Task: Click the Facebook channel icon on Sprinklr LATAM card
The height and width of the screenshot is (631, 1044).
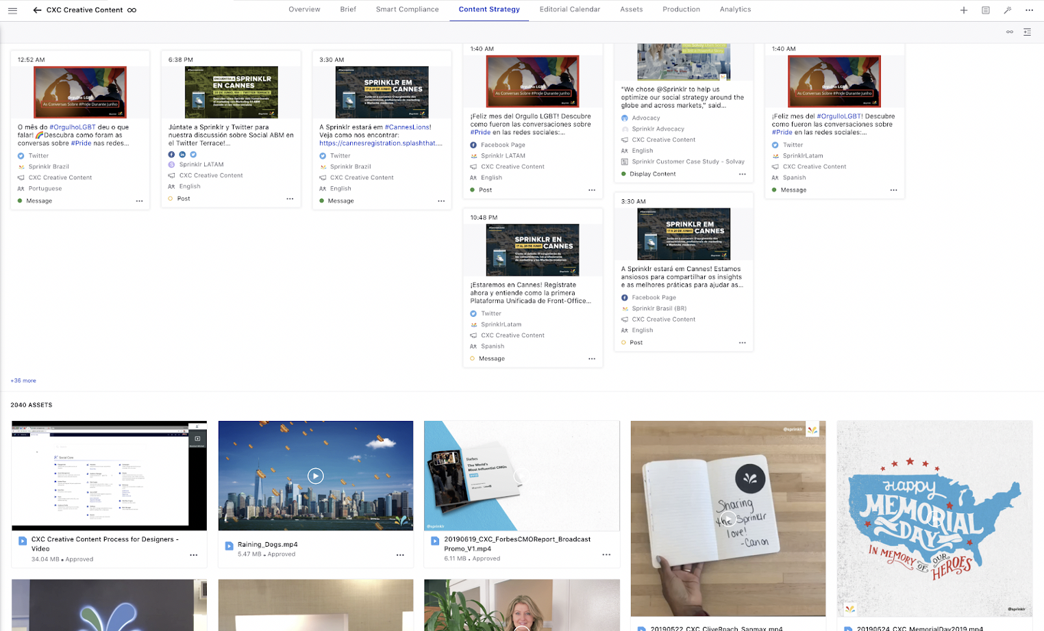Action: click(x=171, y=155)
